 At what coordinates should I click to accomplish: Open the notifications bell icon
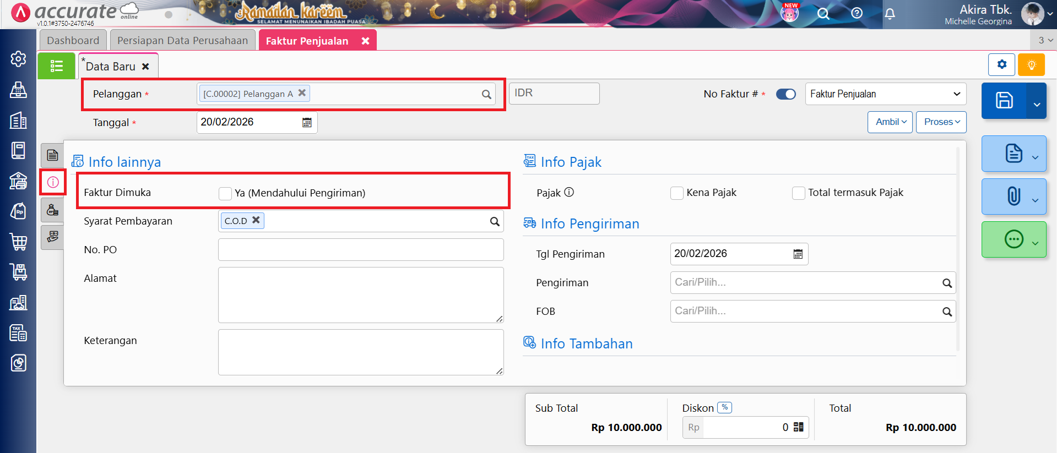(x=890, y=14)
